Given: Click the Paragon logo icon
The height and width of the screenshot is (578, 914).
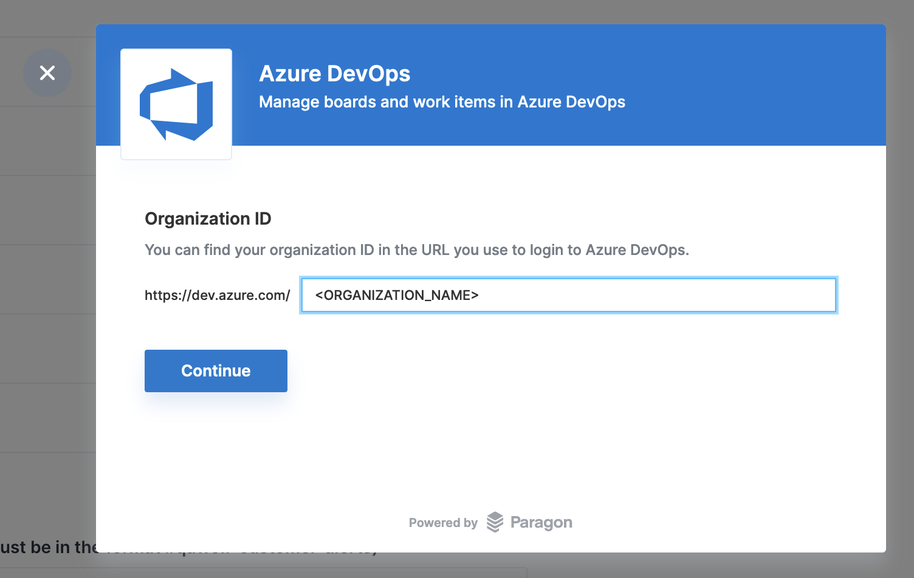Looking at the screenshot, I should tap(495, 522).
